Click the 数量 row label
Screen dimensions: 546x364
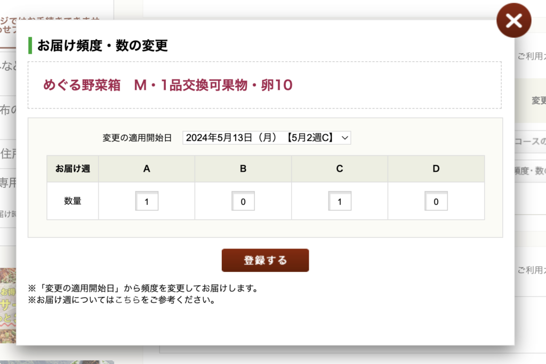pos(73,201)
